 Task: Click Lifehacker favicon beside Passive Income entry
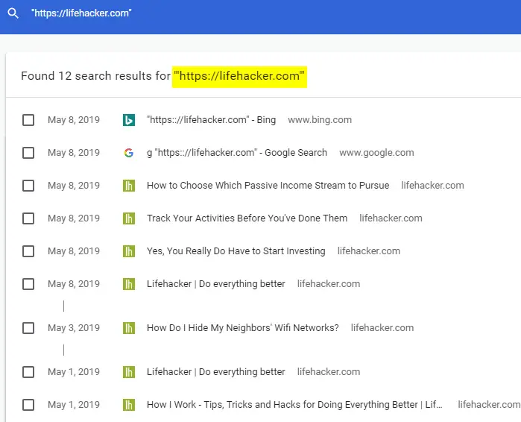coord(129,186)
